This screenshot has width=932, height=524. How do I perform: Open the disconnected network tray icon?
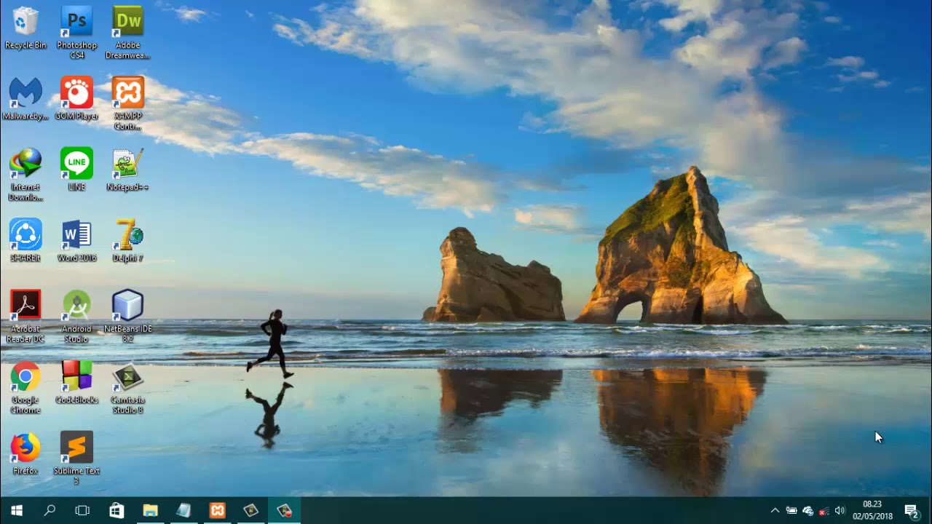point(824,511)
